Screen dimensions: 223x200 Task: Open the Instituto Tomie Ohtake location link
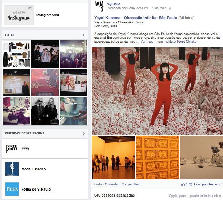point(180,42)
